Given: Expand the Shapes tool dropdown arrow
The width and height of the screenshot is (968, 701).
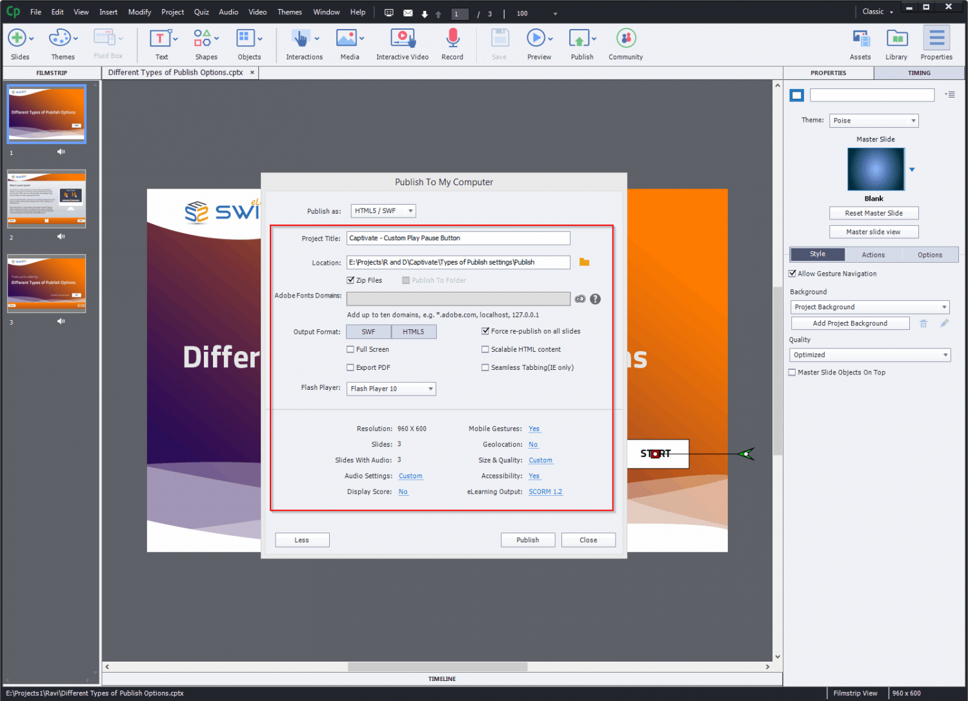Looking at the screenshot, I should [216, 39].
